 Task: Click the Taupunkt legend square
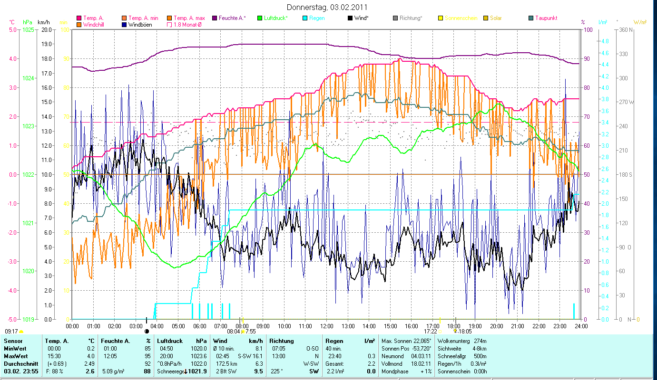[x=531, y=18]
